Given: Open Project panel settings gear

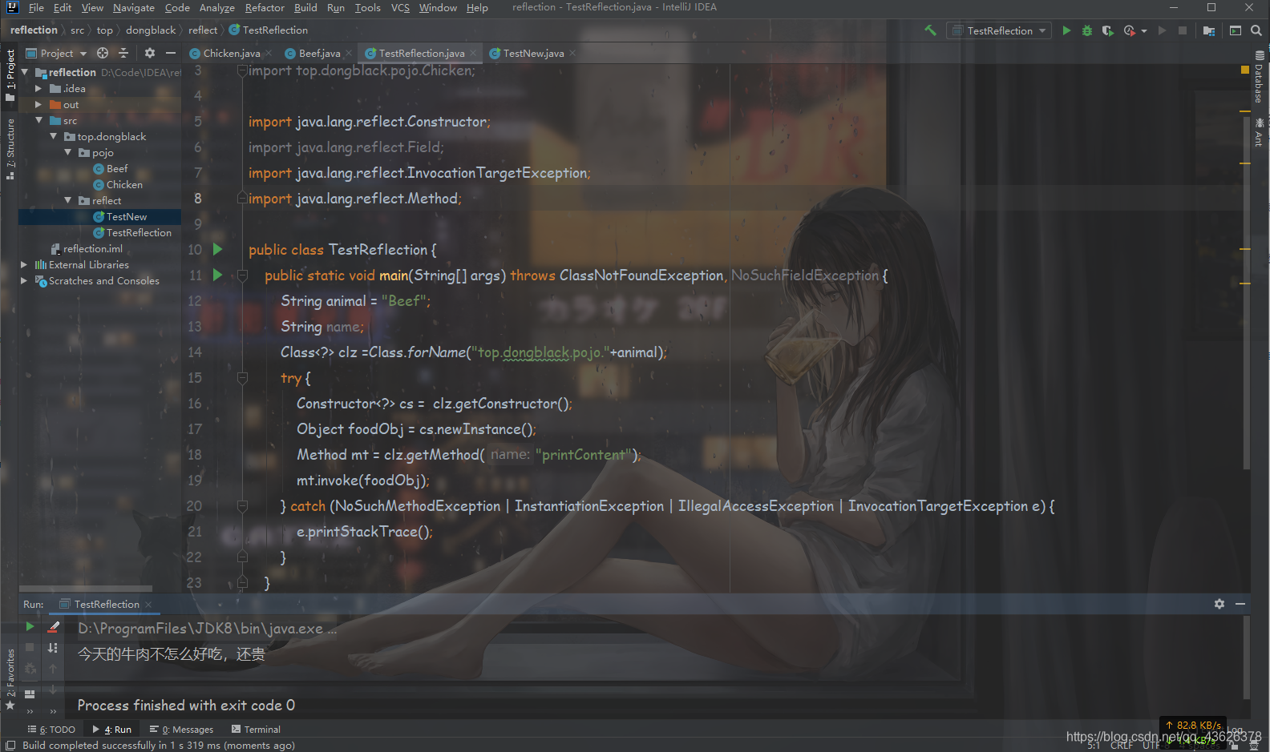Looking at the screenshot, I should coord(150,53).
